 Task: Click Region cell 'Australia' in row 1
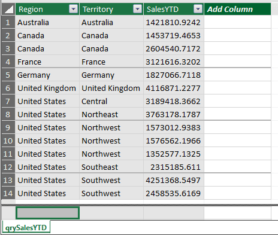coord(47,22)
